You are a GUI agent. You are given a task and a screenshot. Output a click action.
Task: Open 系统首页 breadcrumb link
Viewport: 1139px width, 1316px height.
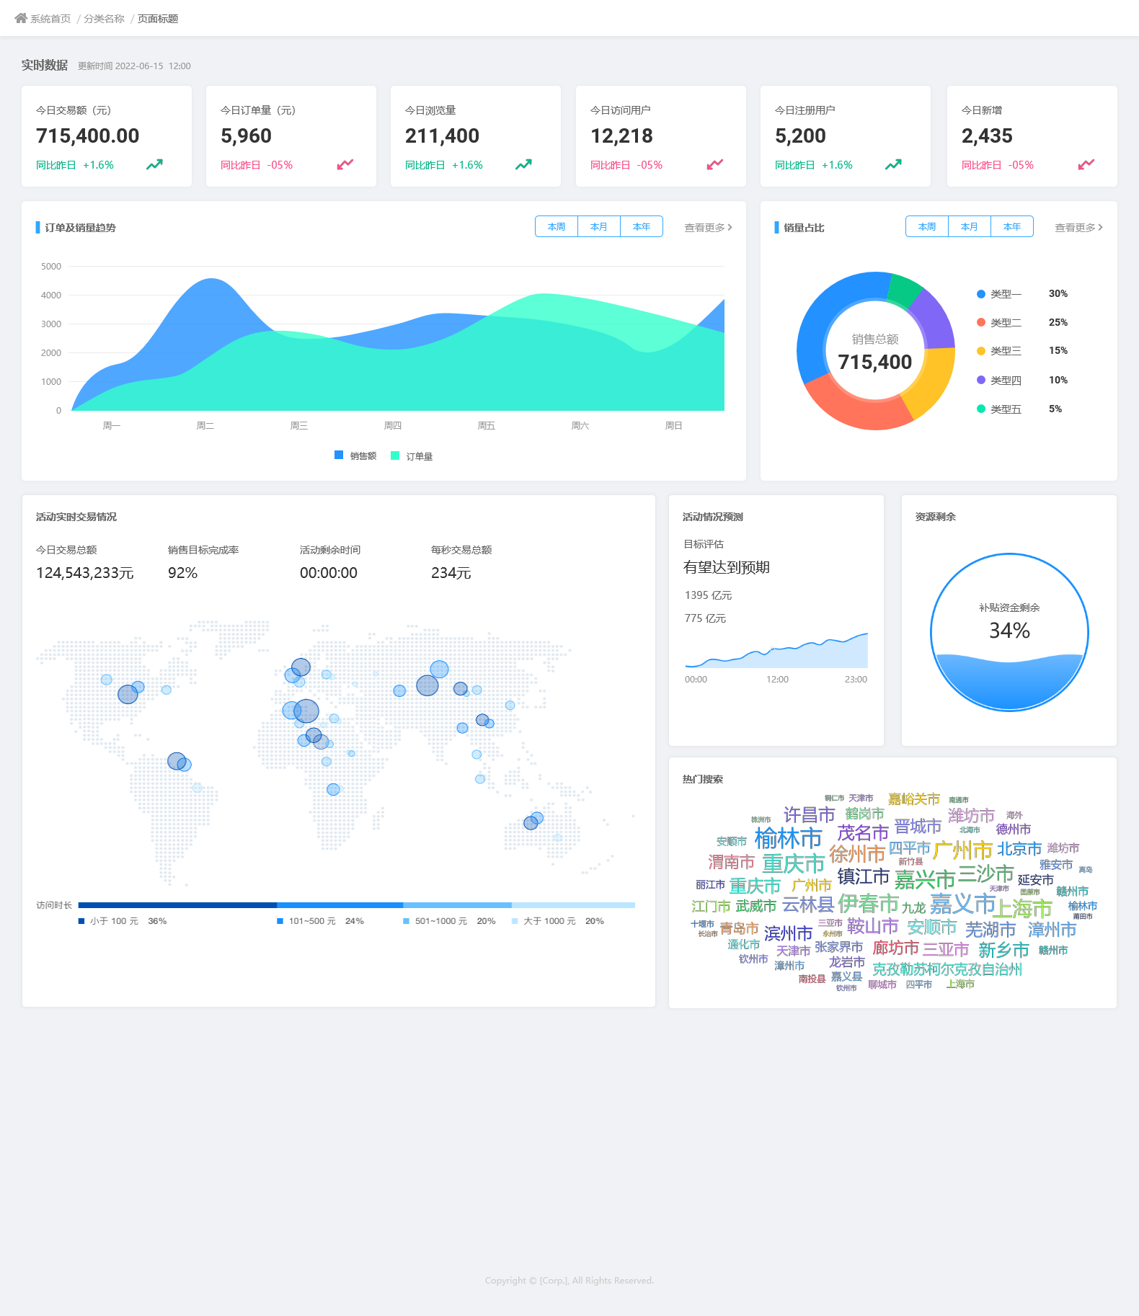[50, 19]
